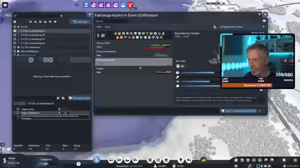The width and height of the screenshot is (300, 168).
Task: Open the availability sort dropdown
Action: coord(242,27)
